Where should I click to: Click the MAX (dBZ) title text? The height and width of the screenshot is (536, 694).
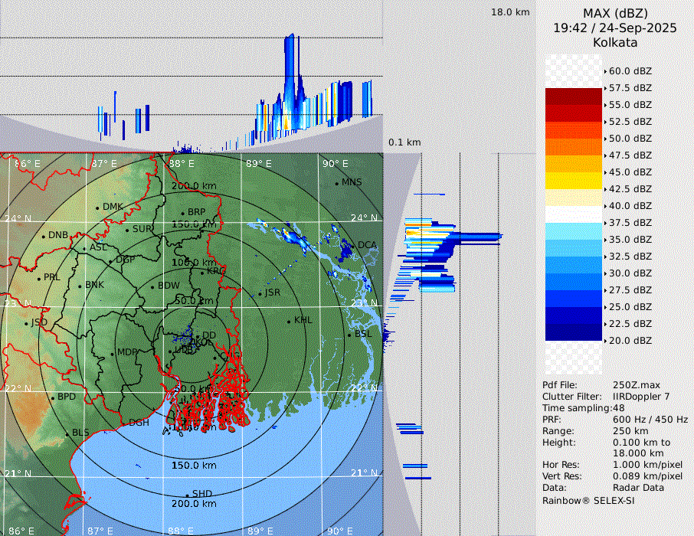(615, 13)
